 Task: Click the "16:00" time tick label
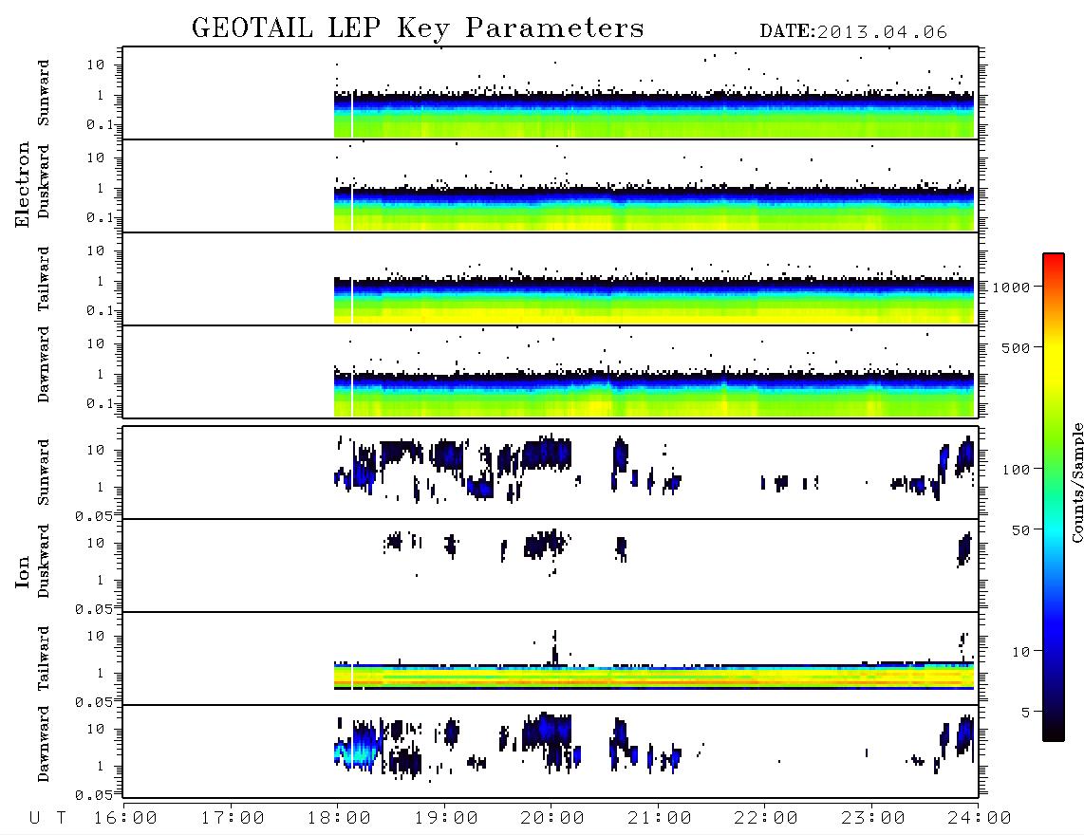coord(125,819)
